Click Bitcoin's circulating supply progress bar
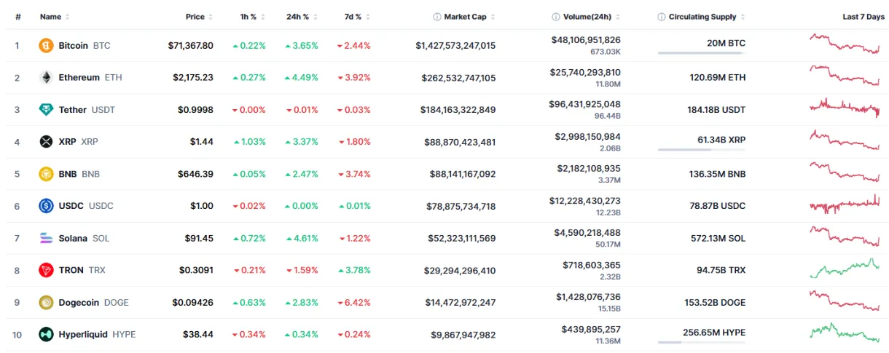 coord(701,53)
